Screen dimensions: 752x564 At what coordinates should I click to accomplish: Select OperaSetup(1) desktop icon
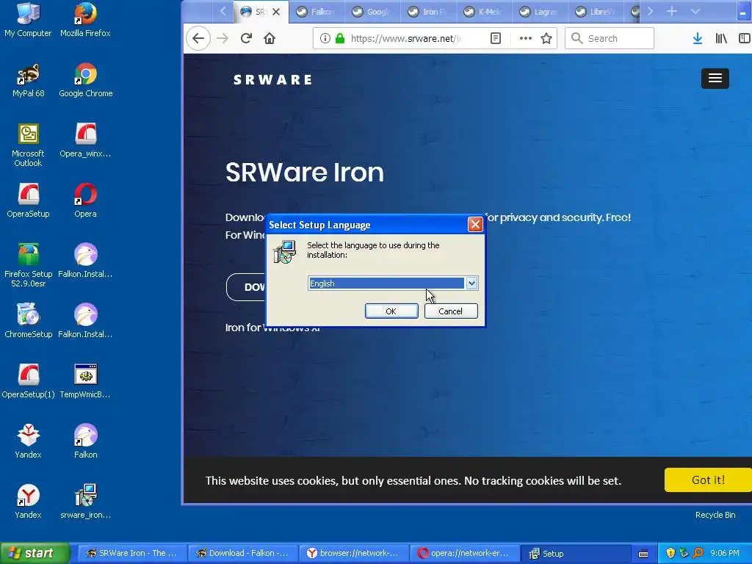(x=28, y=381)
